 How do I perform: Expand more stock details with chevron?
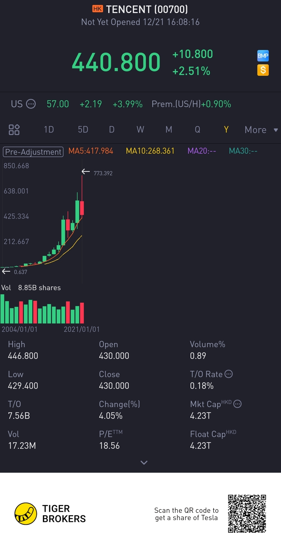click(x=144, y=463)
